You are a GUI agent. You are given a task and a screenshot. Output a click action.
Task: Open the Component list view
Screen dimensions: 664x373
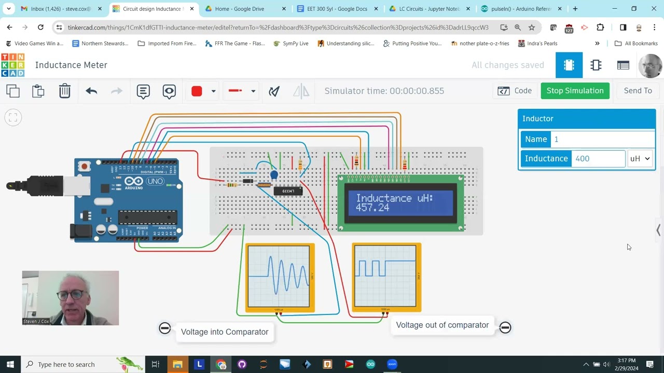point(623,65)
